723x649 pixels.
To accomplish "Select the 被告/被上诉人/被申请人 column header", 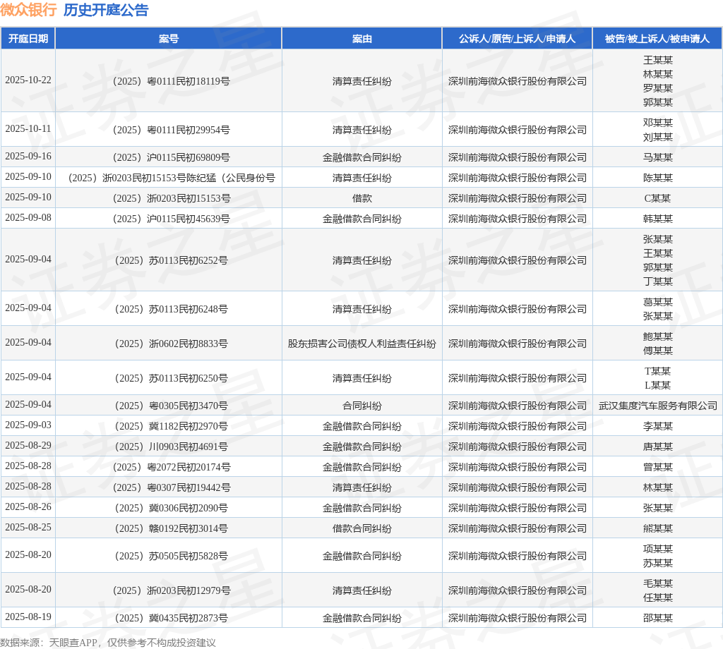I will pos(657,39).
